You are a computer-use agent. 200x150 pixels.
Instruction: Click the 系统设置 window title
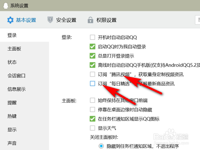tap(19, 6)
